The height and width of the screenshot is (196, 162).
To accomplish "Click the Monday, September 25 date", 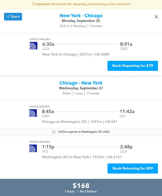I will click(x=81, y=21).
